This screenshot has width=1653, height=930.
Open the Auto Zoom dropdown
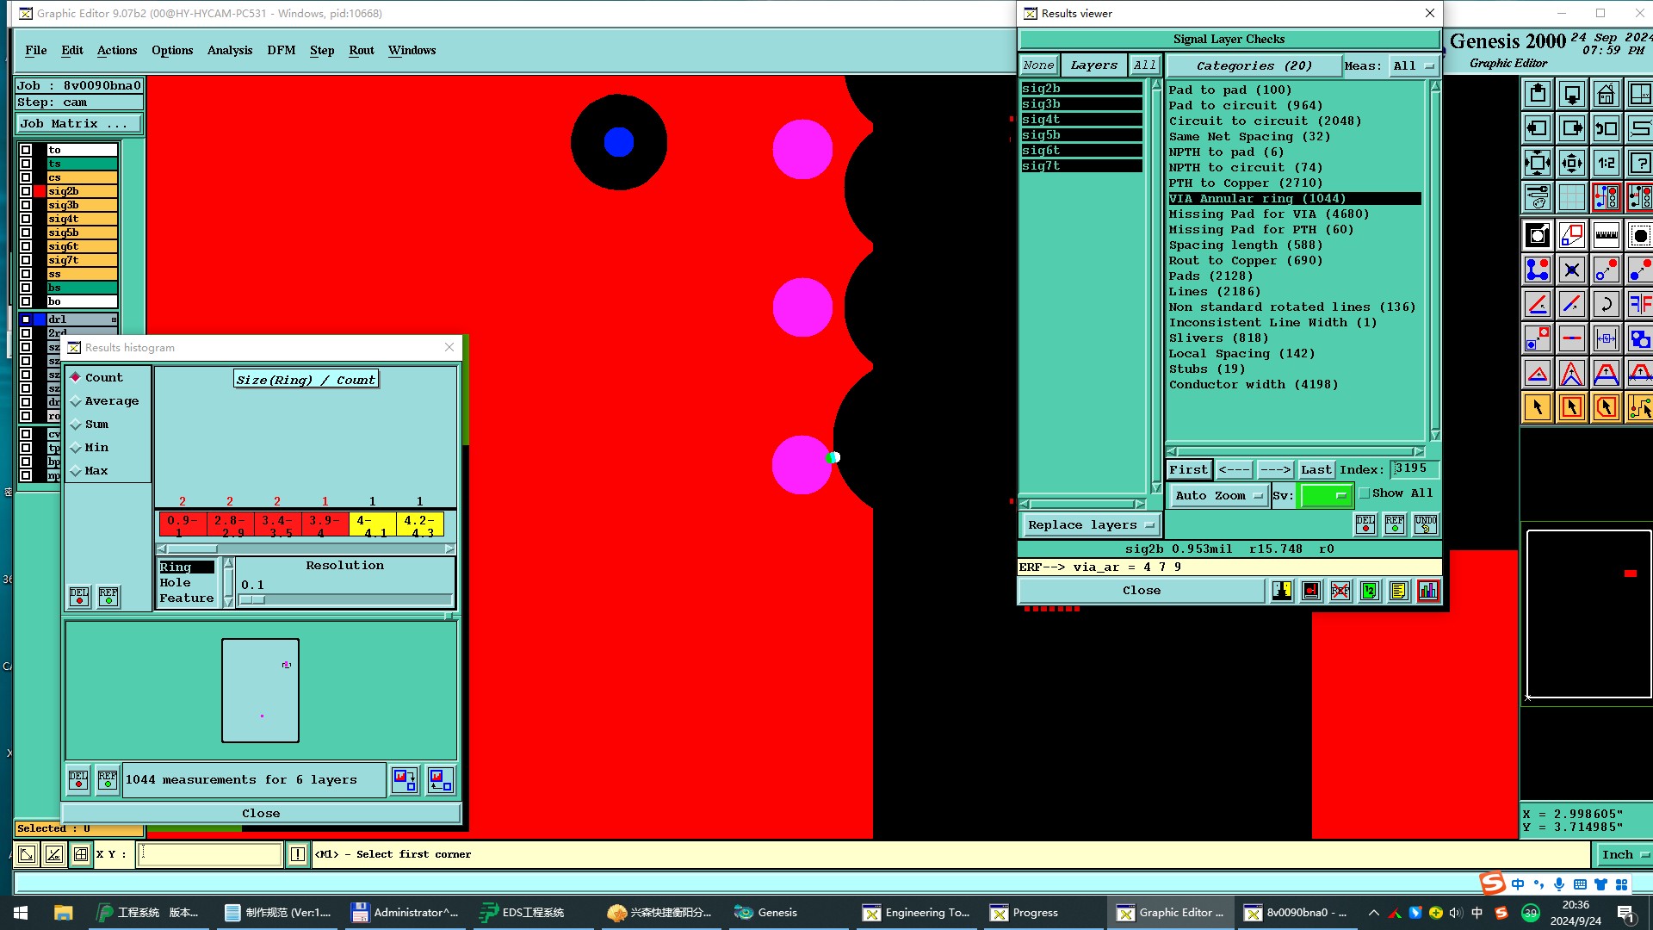[1218, 495]
